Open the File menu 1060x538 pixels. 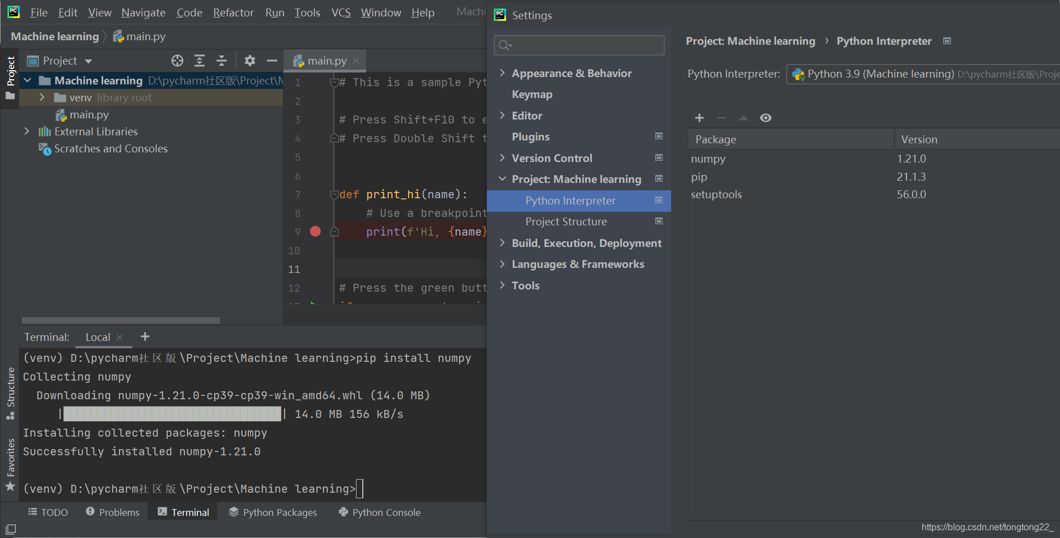39,12
